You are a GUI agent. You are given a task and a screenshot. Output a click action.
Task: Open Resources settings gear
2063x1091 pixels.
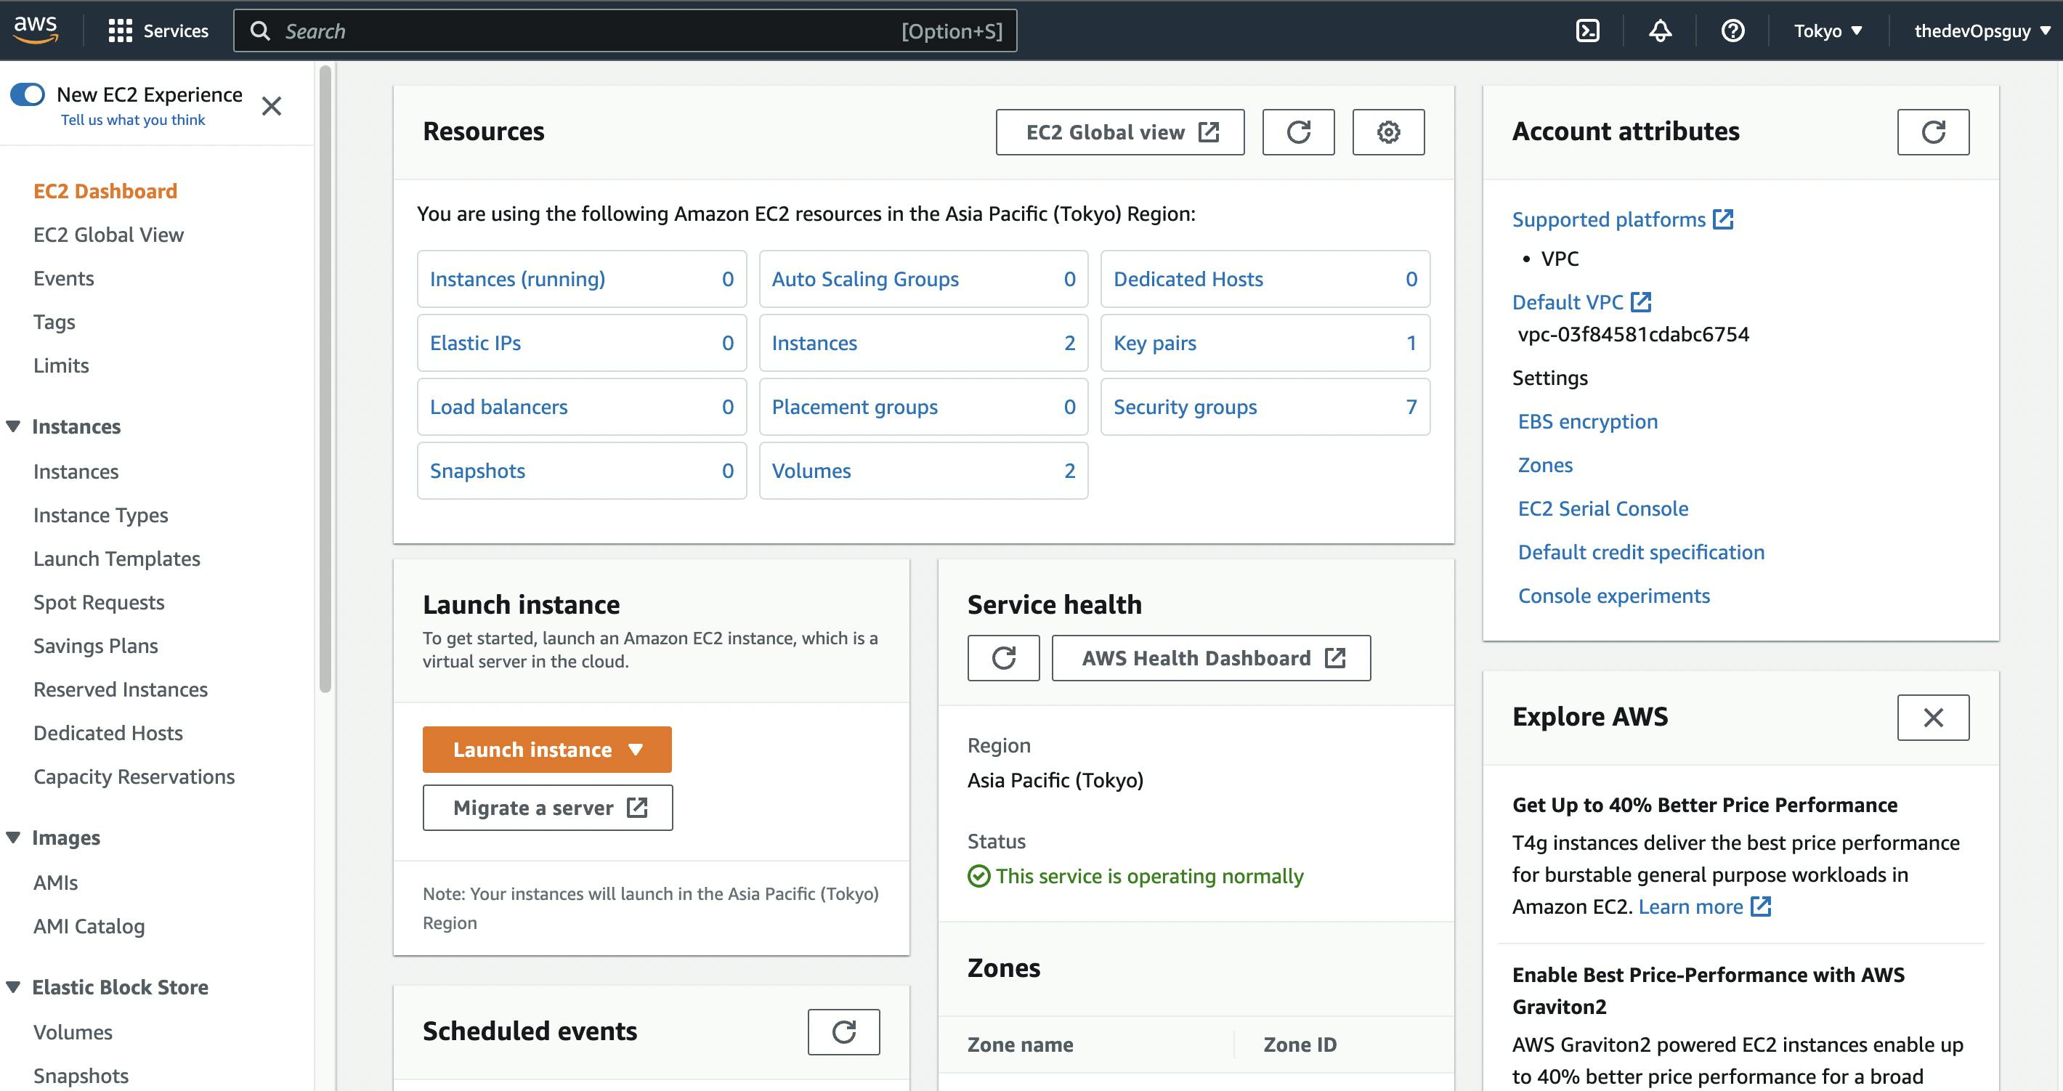coord(1388,132)
